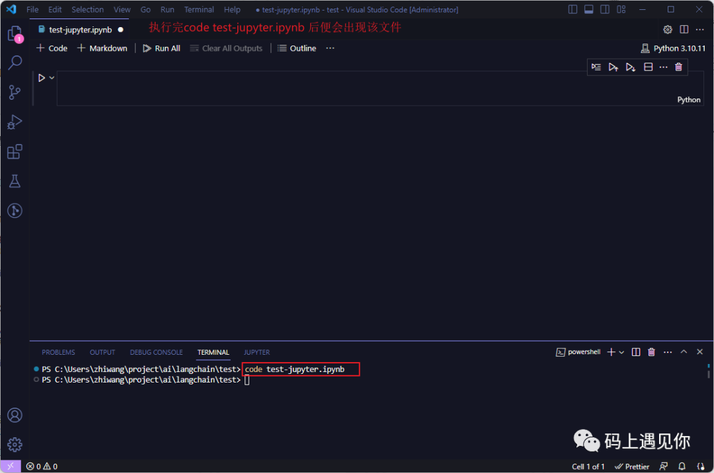
Task: Change cell language mode Python
Action: [688, 100]
